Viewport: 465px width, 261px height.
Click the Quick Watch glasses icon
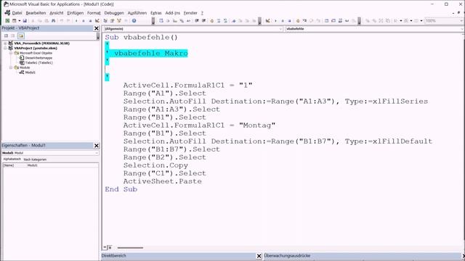point(347,21)
